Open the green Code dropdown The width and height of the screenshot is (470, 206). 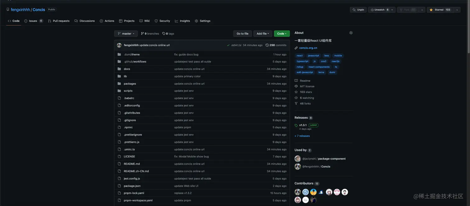pyautogui.click(x=282, y=34)
